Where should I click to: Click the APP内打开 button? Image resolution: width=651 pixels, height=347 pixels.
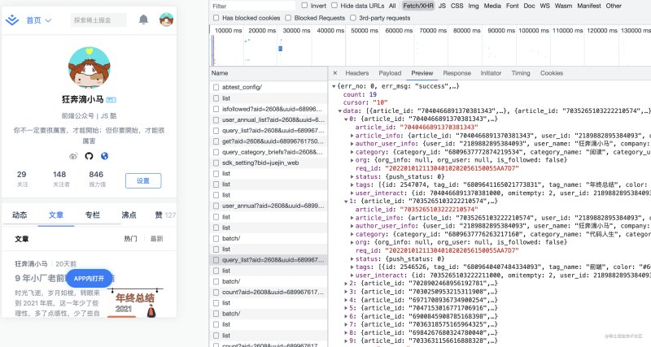[x=90, y=279]
